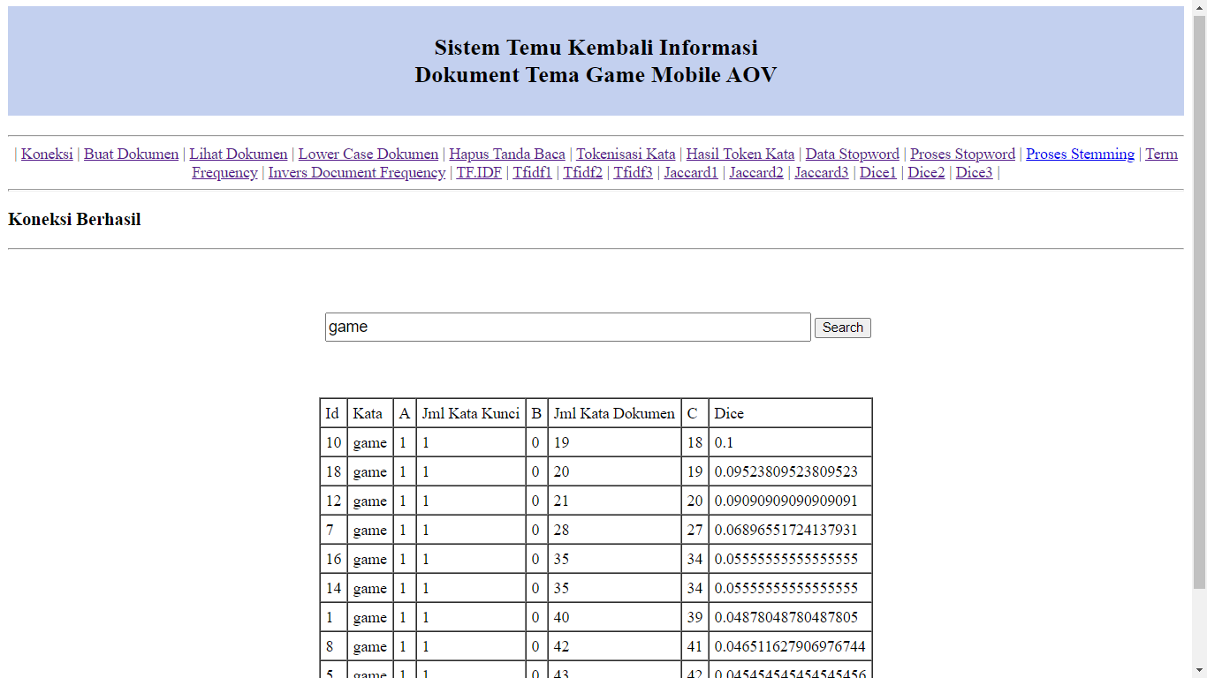Open the Hapus Tanda Baca page
The width and height of the screenshot is (1207, 678).
pyautogui.click(x=506, y=154)
